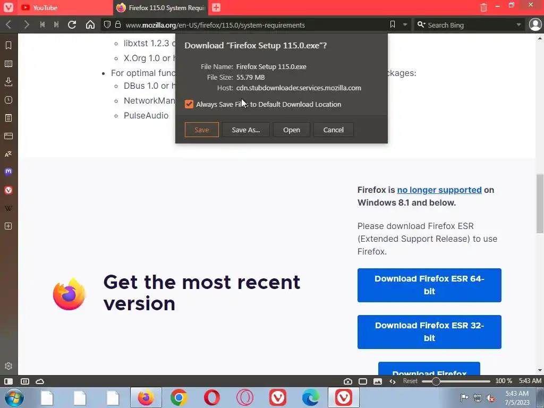The image size is (544, 408).
Task: Click the zoom slider handle
Action: (436, 381)
